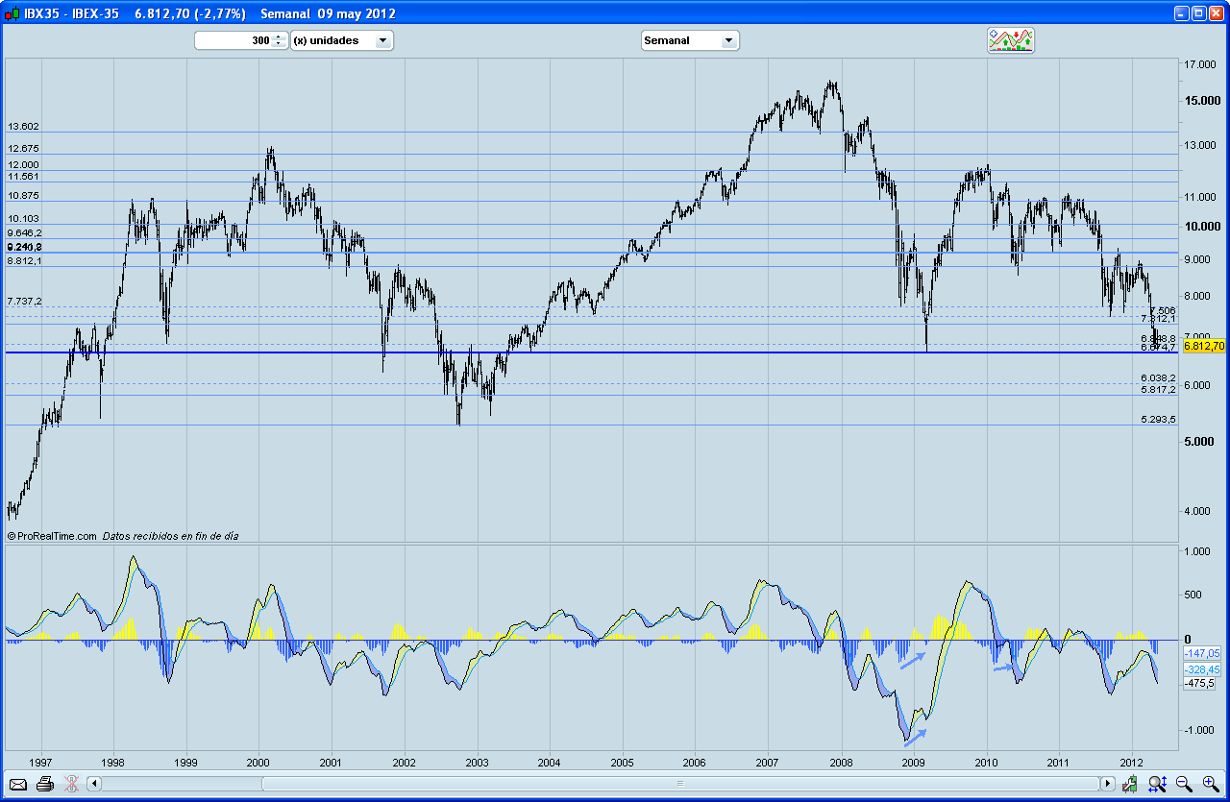Auto-fit chart using the zoom-fit magnifier icon
1230x802 pixels.
(1156, 784)
